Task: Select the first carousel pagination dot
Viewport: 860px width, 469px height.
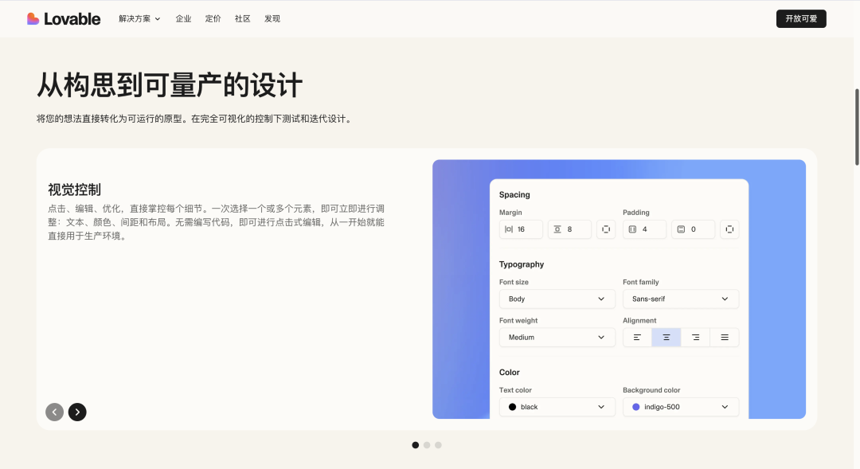Action: tap(416, 445)
